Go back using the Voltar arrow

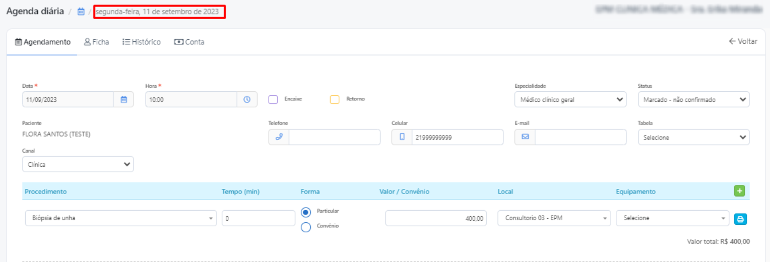click(743, 41)
